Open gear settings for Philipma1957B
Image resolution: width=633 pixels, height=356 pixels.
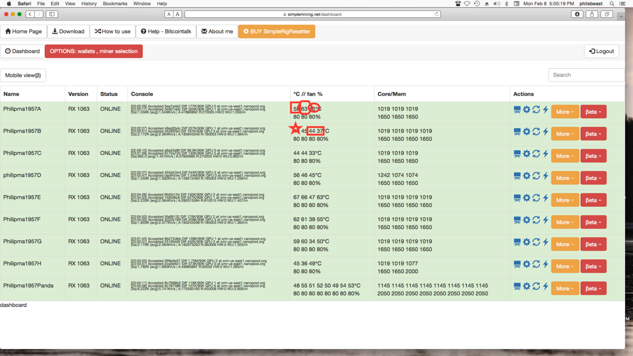coord(527,132)
